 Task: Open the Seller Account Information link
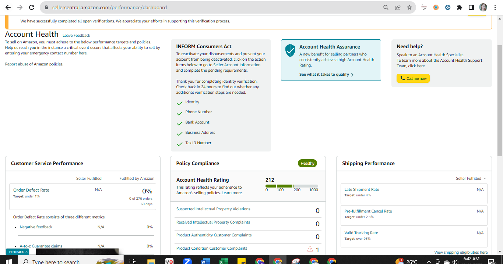(237, 65)
